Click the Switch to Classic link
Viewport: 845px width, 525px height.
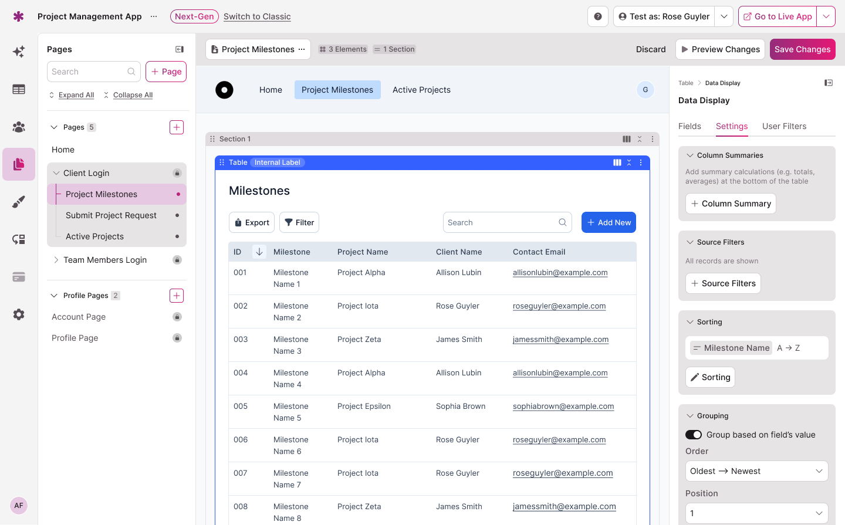pos(257,16)
